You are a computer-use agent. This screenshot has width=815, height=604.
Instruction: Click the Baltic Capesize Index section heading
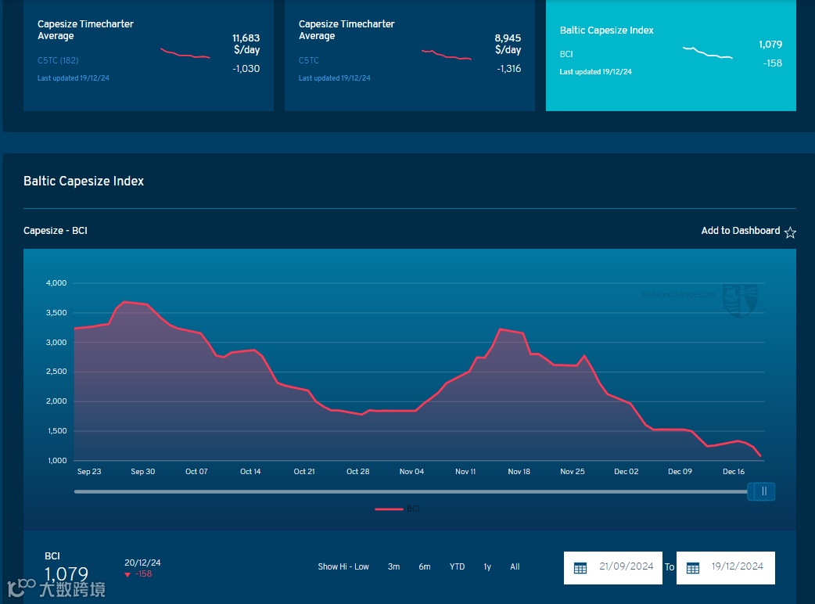pyautogui.click(x=84, y=181)
